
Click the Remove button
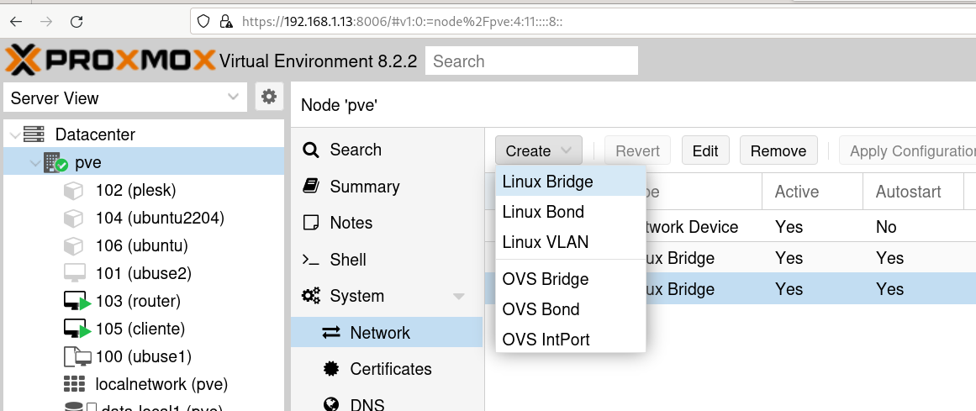pos(778,151)
